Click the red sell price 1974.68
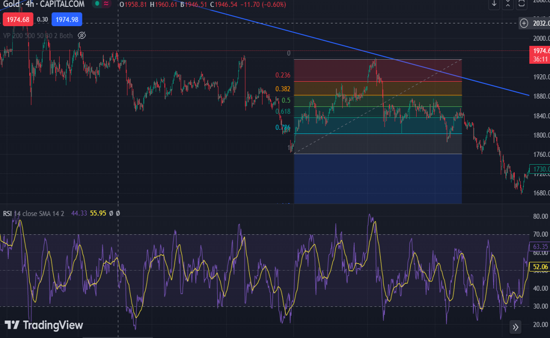The height and width of the screenshot is (338, 550). pyautogui.click(x=18, y=20)
